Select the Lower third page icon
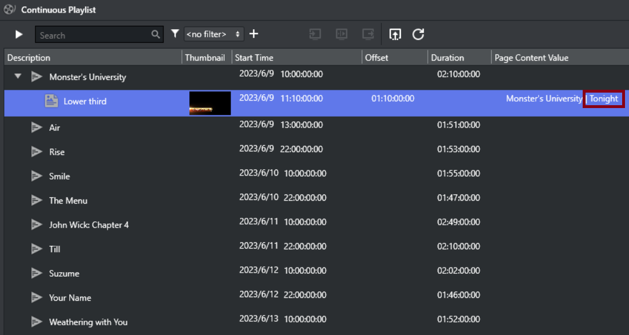Image resolution: width=629 pixels, height=335 pixels. tap(51, 101)
